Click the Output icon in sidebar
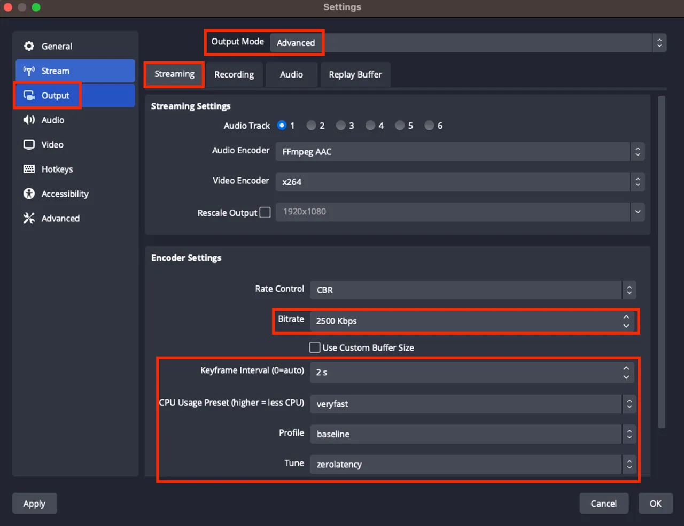 [x=29, y=96]
